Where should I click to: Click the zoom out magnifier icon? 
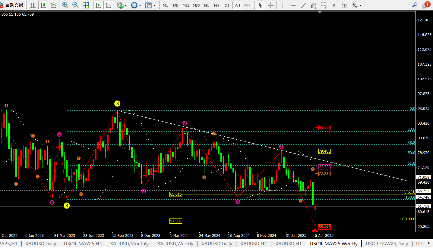[x=75, y=5]
